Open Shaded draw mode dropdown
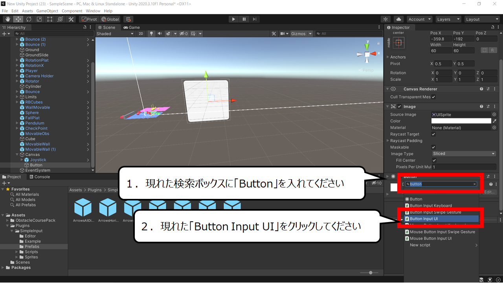Viewport: 503px width, 283px height. click(115, 34)
